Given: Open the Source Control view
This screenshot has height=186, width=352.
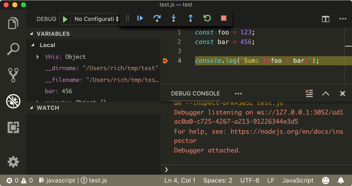Looking at the screenshot, I should (13, 75).
